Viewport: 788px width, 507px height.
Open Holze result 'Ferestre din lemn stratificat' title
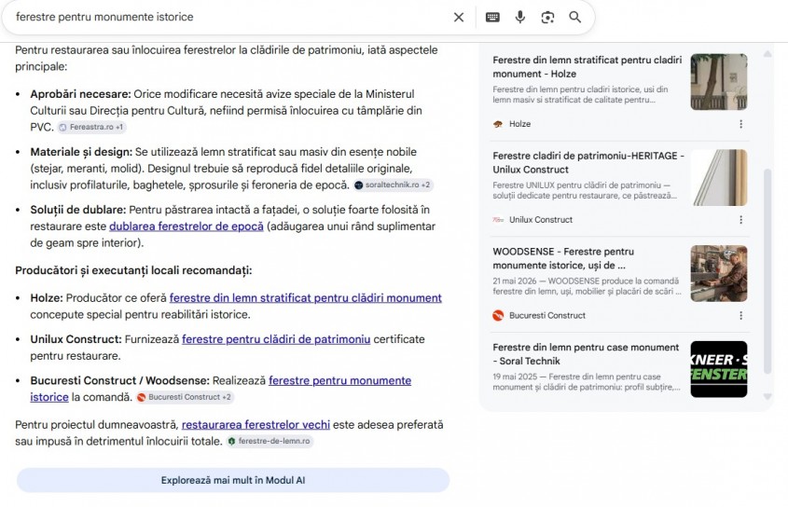(x=587, y=67)
